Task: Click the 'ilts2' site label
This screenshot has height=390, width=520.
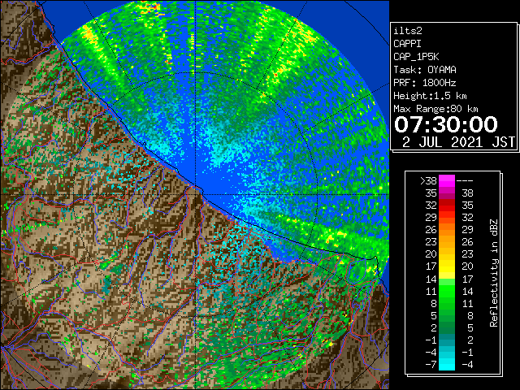Action: 408,31
